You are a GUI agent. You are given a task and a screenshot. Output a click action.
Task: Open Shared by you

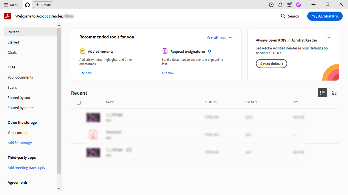click(x=19, y=98)
